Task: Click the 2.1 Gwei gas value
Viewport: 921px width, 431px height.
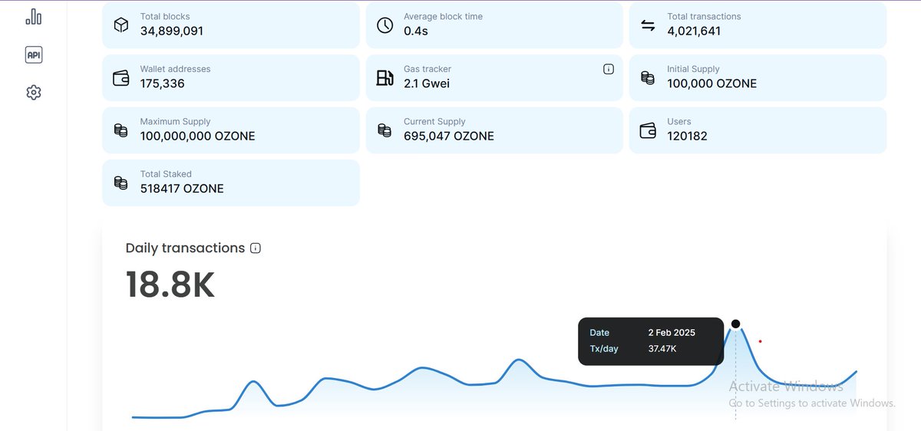Action: point(427,84)
